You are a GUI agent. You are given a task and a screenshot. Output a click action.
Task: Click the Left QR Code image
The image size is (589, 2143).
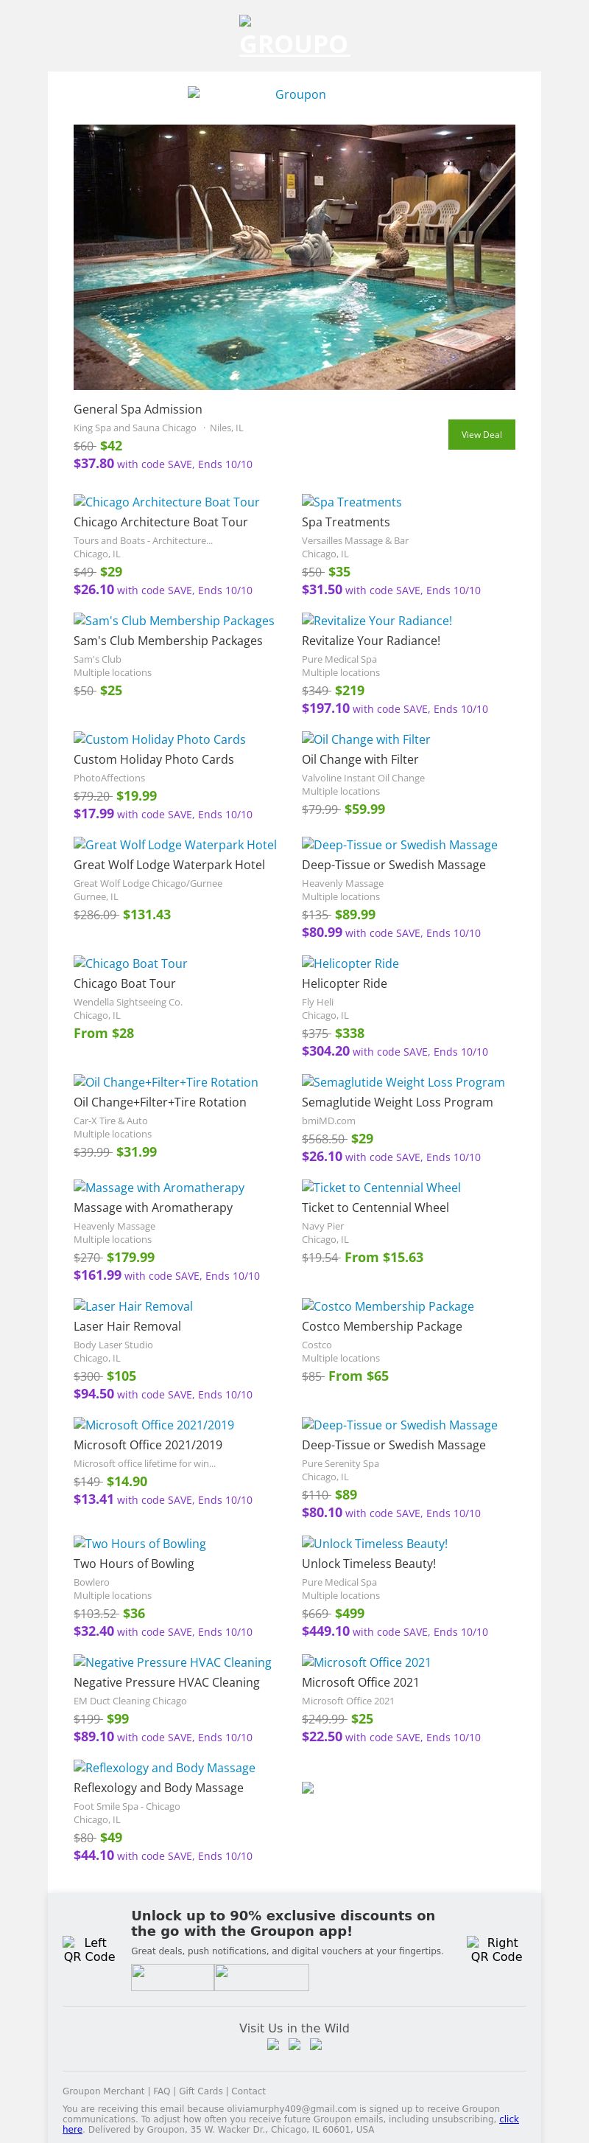[90, 1949]
